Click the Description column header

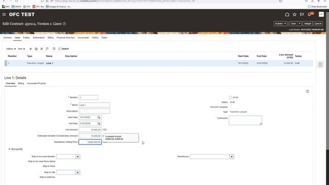pos(71,56)
